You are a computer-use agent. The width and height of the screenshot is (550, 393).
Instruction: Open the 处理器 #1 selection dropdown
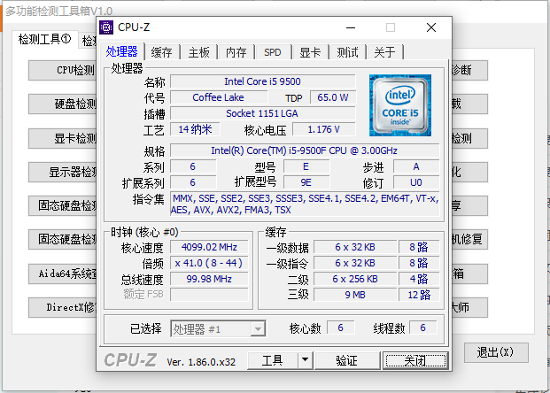218,329
